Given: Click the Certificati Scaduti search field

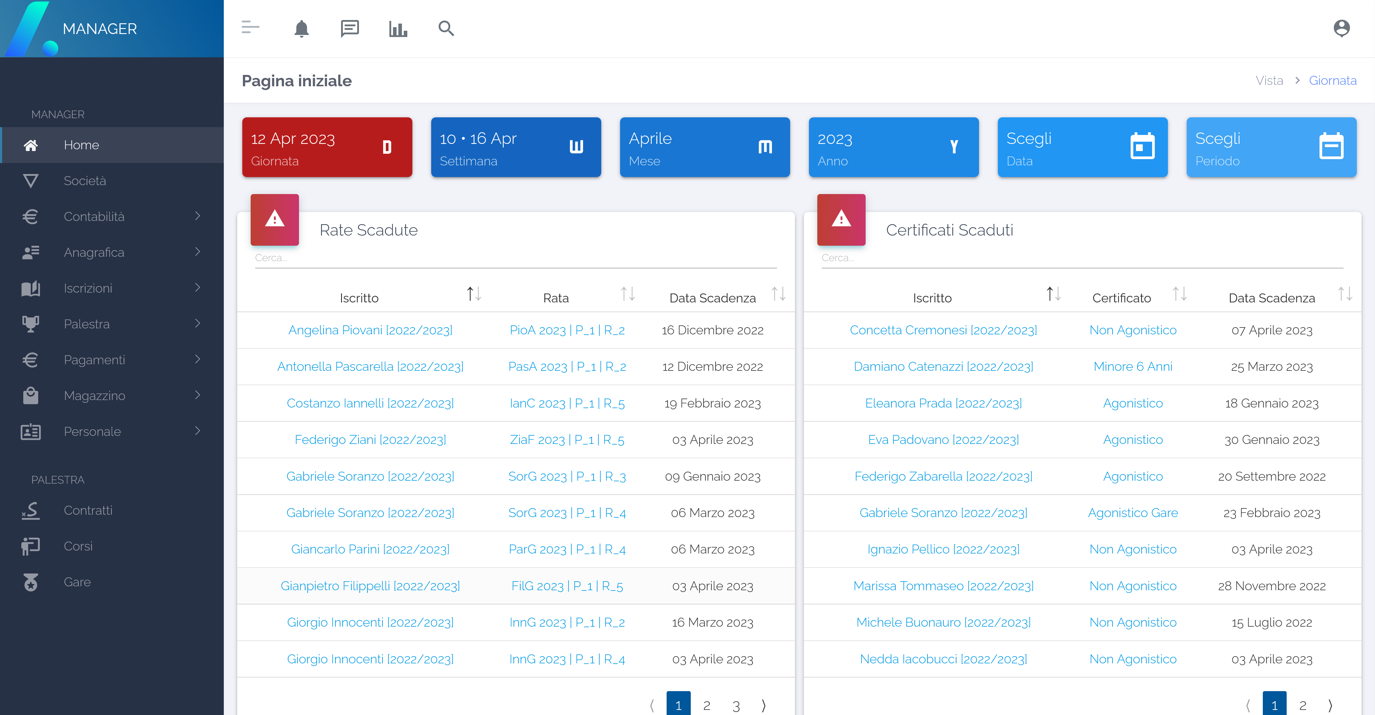Looking at the screenshot, I should (x=1081, y=258).
